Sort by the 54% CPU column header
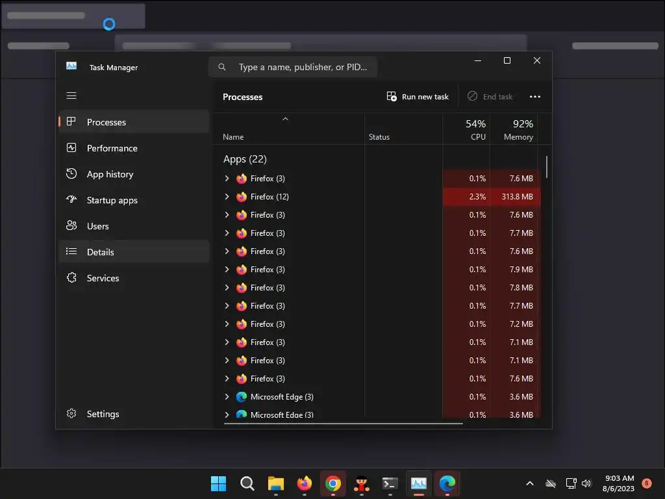Viewport: 665px width, 499px height. coord(466,129)
